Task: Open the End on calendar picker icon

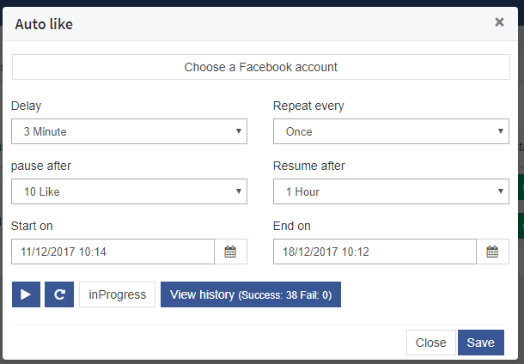Action: click(x=492, y=252)
